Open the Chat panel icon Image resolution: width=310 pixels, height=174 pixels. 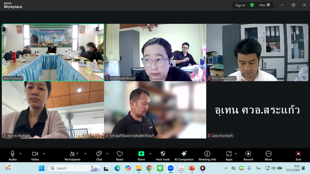pos(99,154)
